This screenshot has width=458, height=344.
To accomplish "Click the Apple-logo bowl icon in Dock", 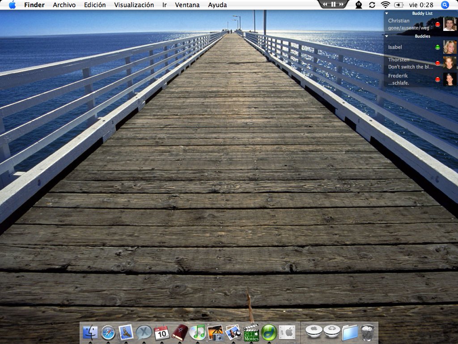I will click(314, 331).
